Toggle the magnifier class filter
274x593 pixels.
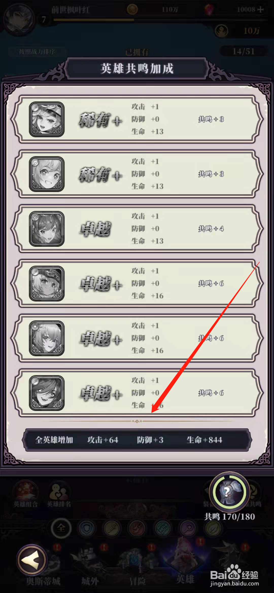(188, 529)
